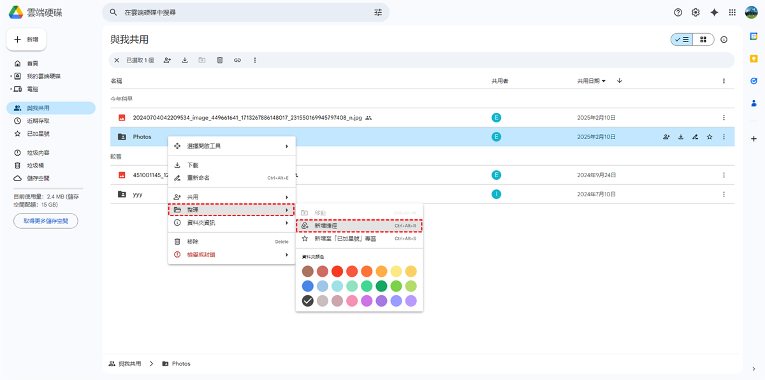The width and height of the screenshot is (765, 380).
Task: Open the Gemini sparkle icon
Action: click(x=714, y=12)
